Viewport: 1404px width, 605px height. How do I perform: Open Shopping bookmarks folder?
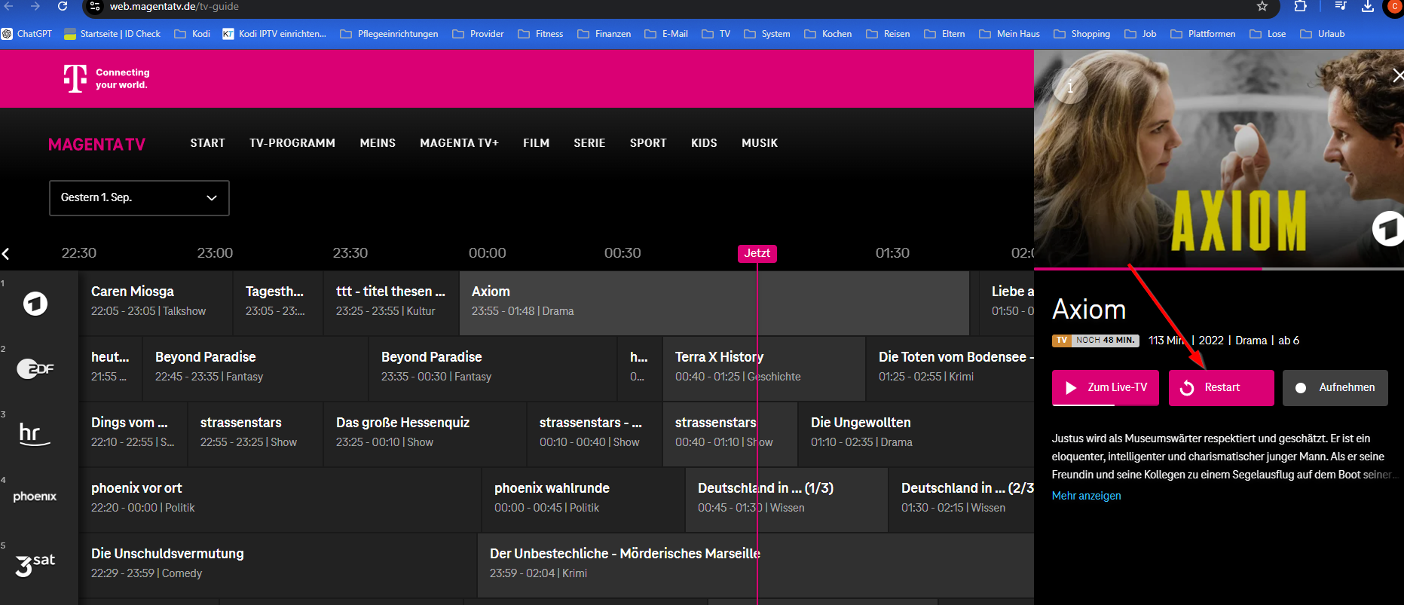(1081, 34)
